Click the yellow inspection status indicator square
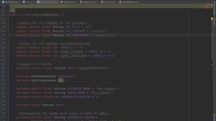 point(212,5)
